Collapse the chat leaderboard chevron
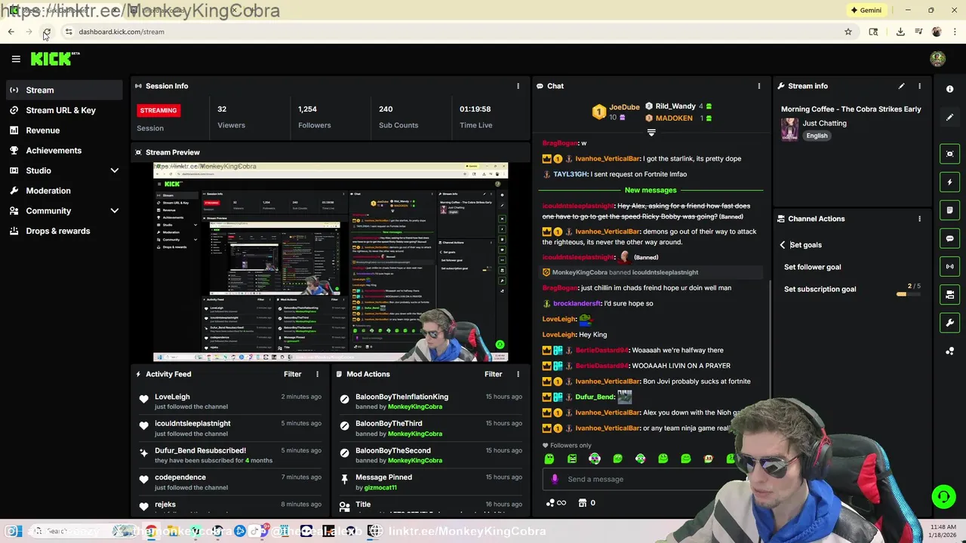The width and height of the screenshot is (966, 543). pyautogui.click(x=651, y=133)
